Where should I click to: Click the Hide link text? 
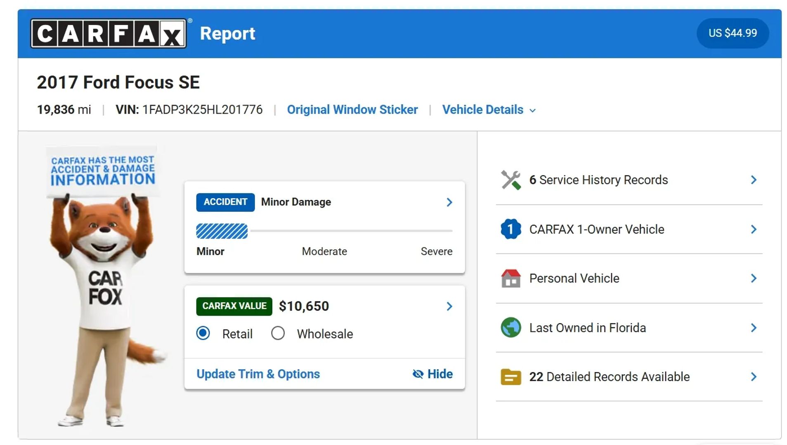(x=440, y=374)
